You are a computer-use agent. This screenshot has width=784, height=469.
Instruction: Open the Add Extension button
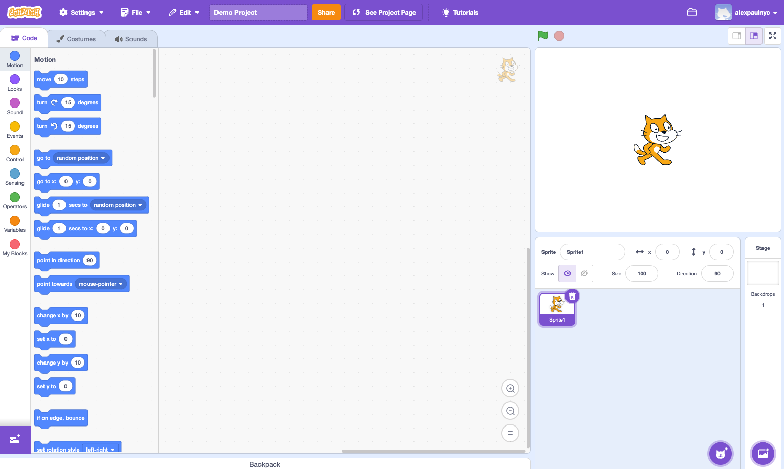pyautogui.click(x=15, y=439)
